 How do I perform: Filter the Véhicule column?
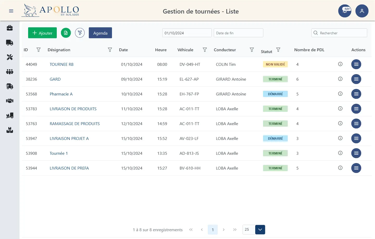pyautogui.click(x=205, y=50)
